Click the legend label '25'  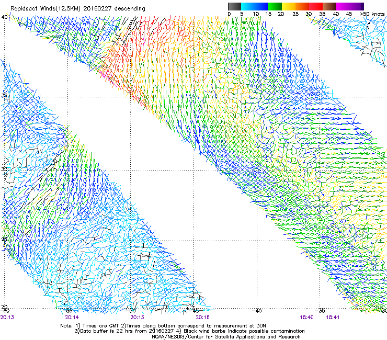pos(295,14)
